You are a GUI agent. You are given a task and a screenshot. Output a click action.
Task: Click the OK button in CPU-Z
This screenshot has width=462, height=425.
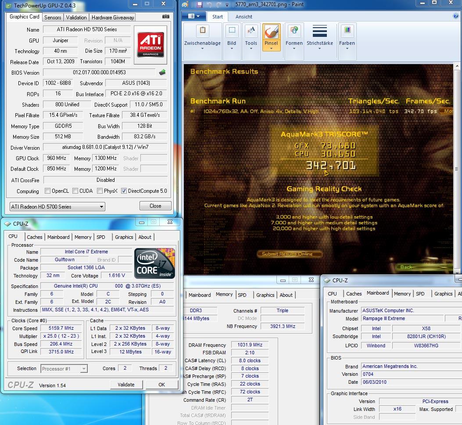tap(162, 385)
